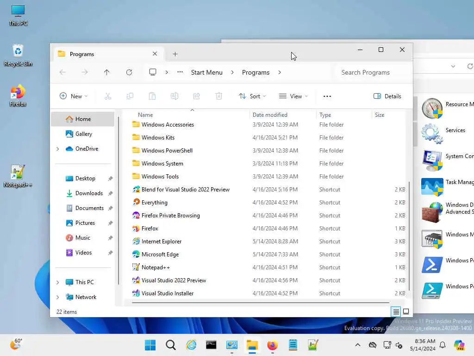The image size is (474, 356).
Task: Open the Windows Start menu
Action: click(x=150, y=345)
